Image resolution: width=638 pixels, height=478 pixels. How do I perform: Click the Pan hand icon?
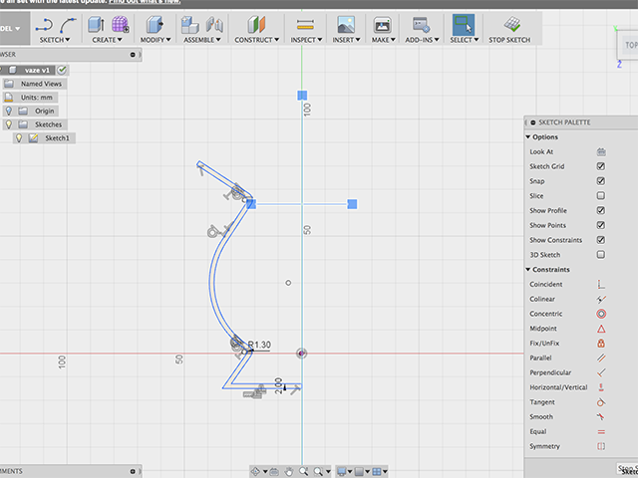coord(288,471)
